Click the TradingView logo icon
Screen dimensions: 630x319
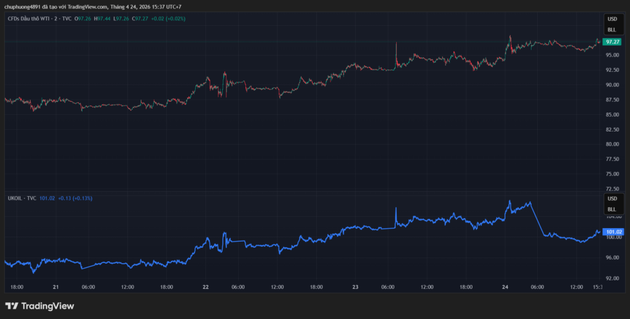[11, 305]
